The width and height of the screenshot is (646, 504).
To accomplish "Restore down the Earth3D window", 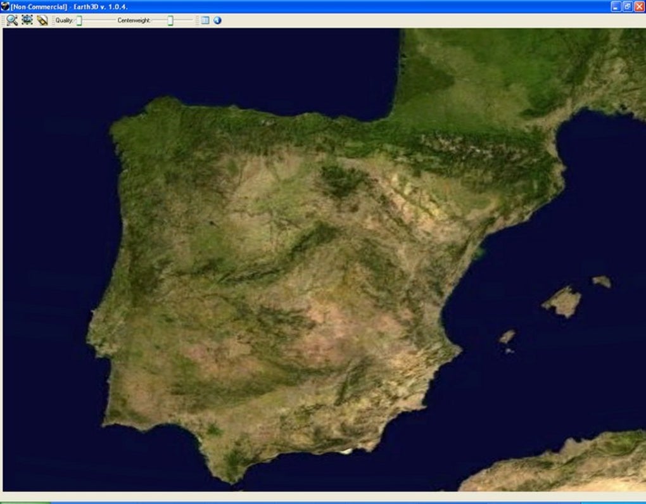I will coord(628,6).
